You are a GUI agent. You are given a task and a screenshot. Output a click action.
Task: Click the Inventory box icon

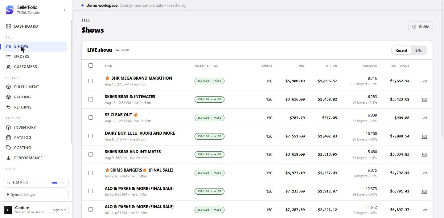pyautogui.click(x=9, y=128)
